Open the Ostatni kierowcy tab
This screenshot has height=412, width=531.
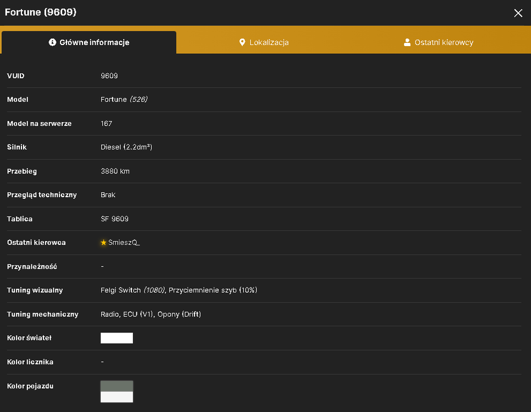pos(439,42)
